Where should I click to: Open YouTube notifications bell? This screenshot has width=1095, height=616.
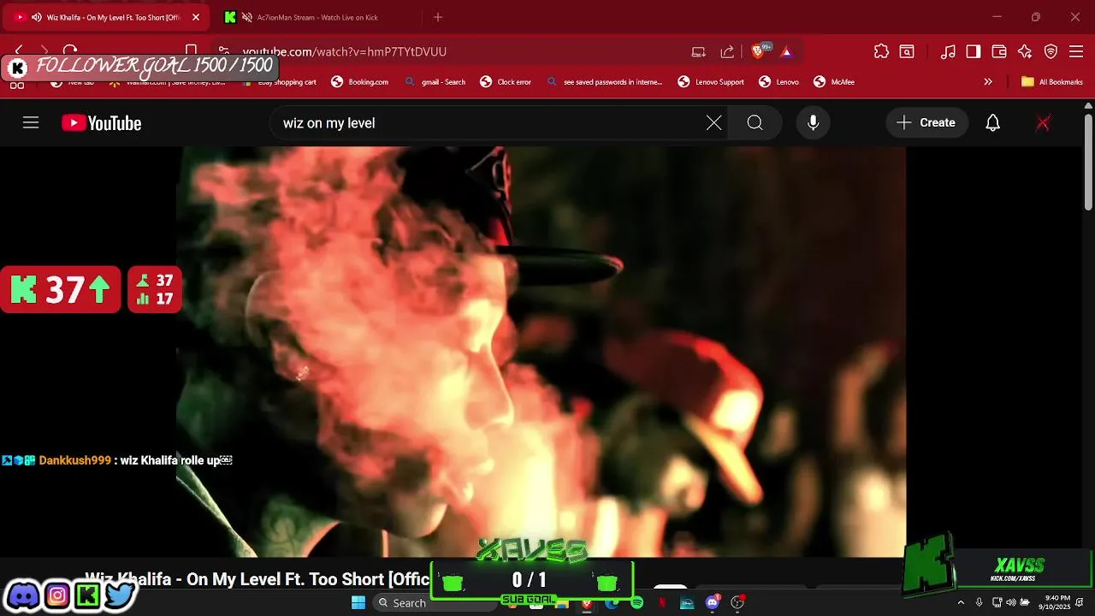992,123
